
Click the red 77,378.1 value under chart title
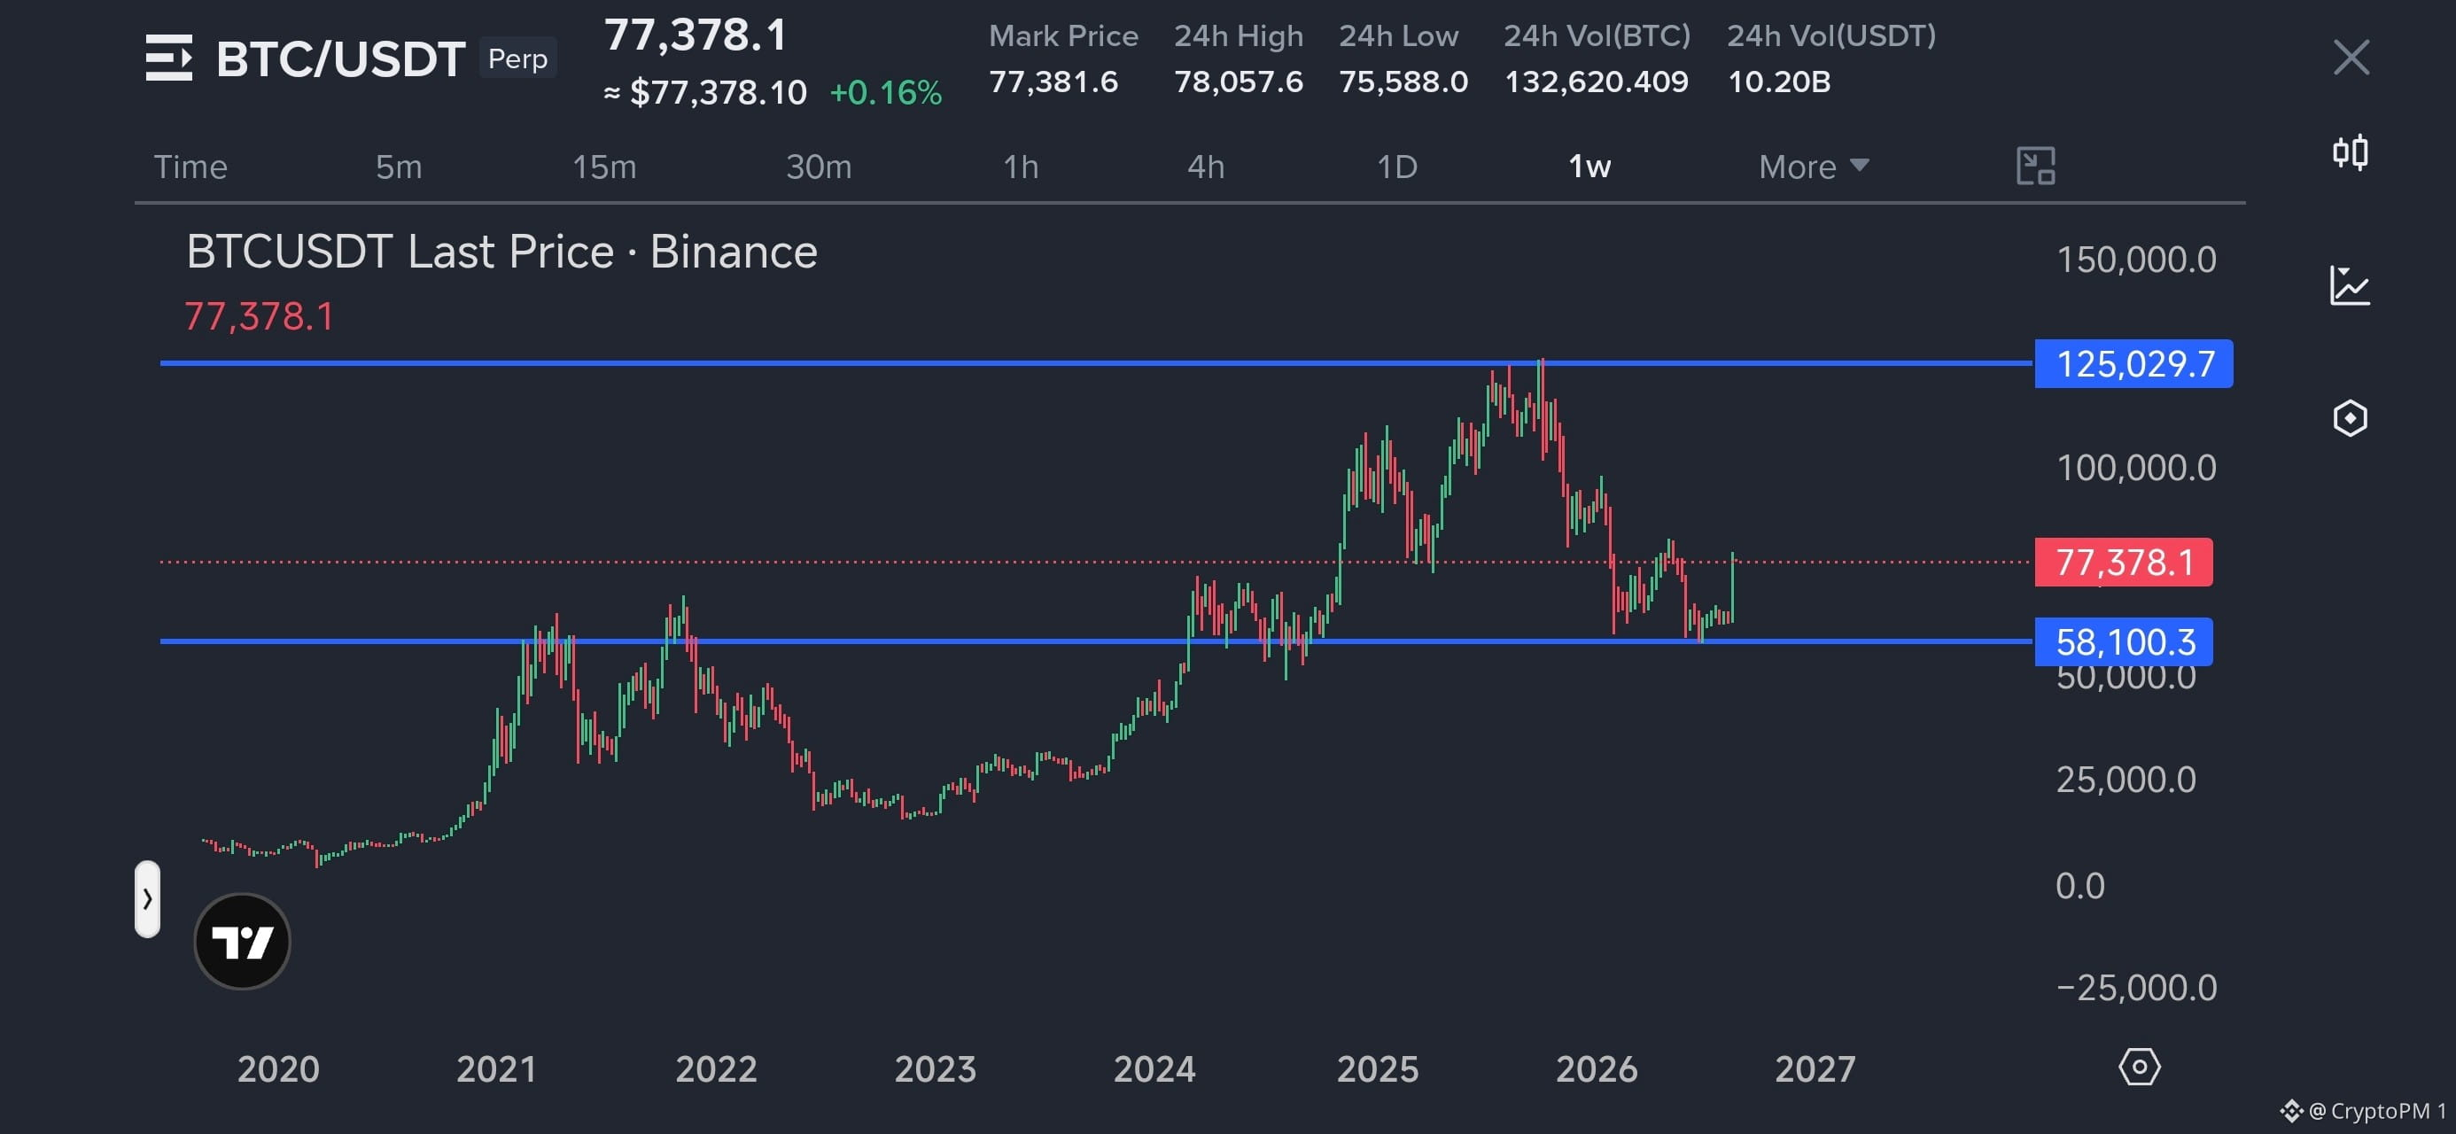click(260, 315)
